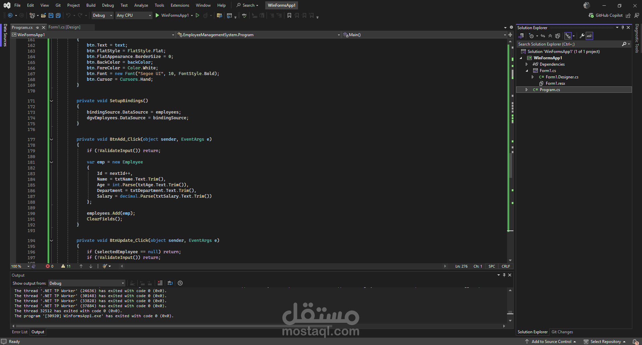
Task: Click the Search Solution Explorer field
Action: (x=569, y=44)
